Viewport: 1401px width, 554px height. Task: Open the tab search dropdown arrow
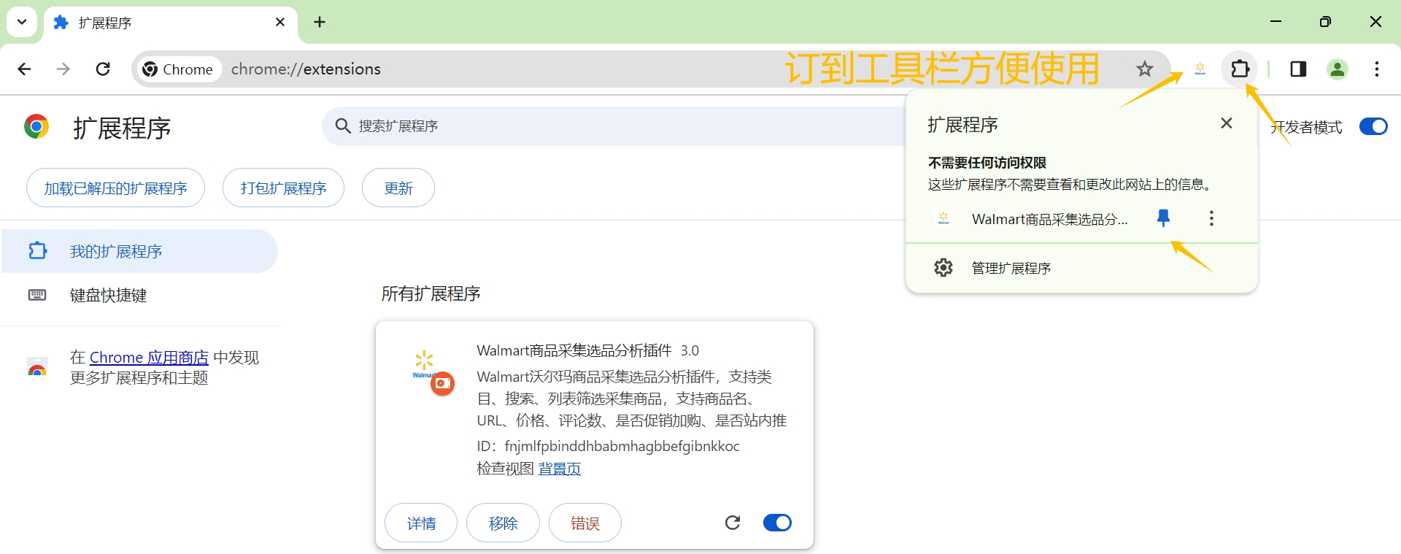coord(22,22)
